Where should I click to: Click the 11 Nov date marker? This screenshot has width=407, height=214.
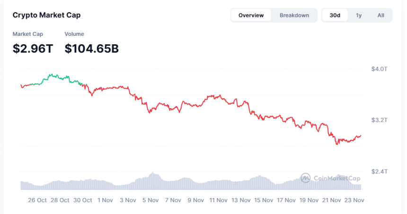tap(219, 200)
